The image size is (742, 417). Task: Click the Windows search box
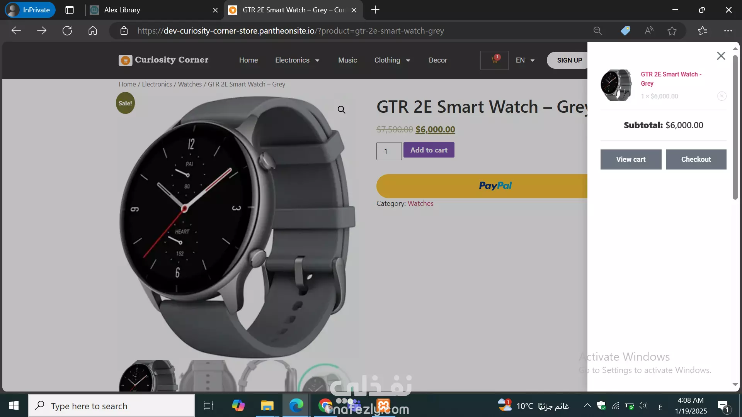tap(111, 405)
